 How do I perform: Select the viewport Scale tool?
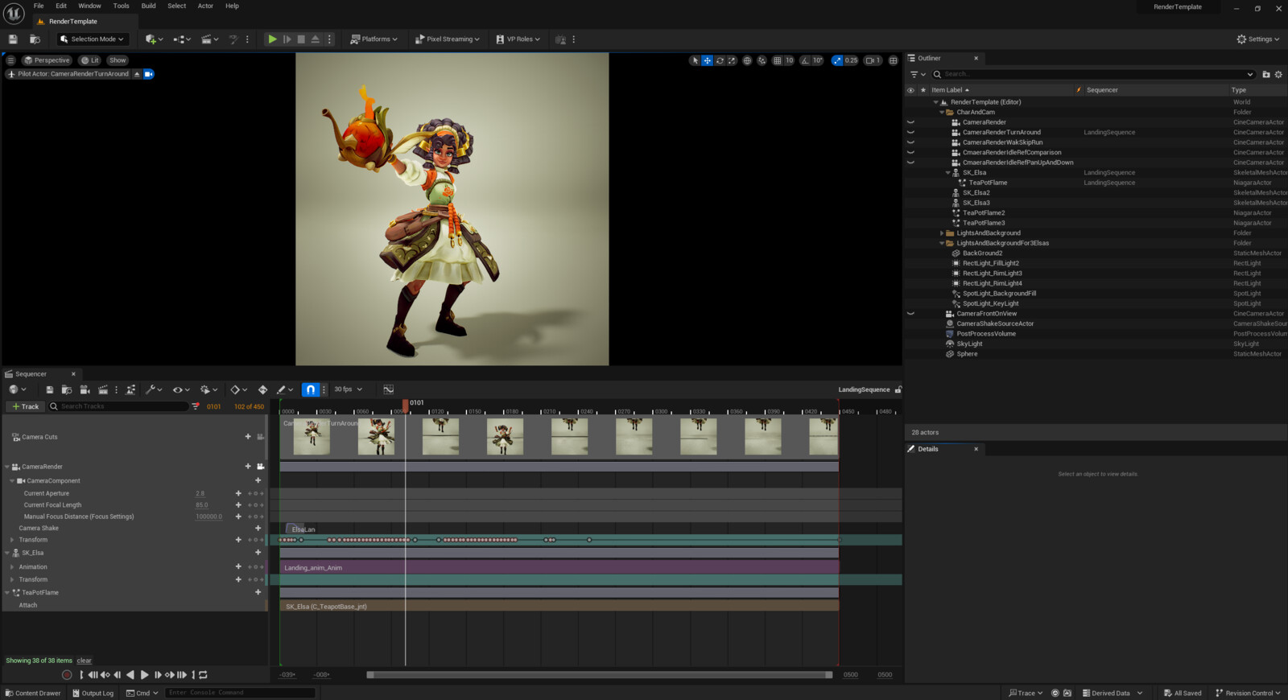click(x=732, y=60)
